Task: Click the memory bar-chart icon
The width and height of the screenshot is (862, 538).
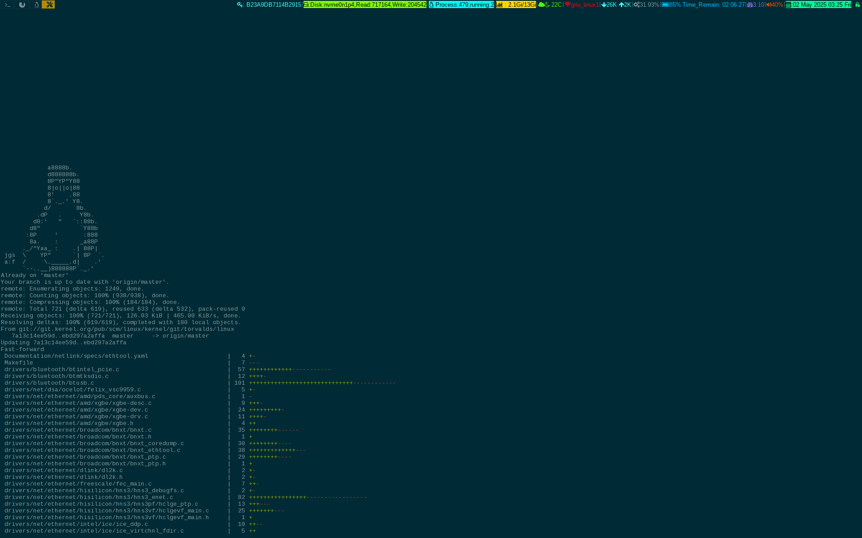Action: [500, 4]
